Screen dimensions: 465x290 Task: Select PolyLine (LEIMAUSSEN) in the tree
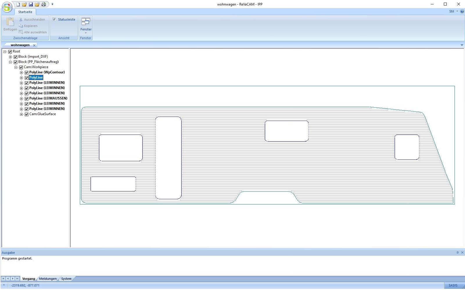click(x=48, y=98)
